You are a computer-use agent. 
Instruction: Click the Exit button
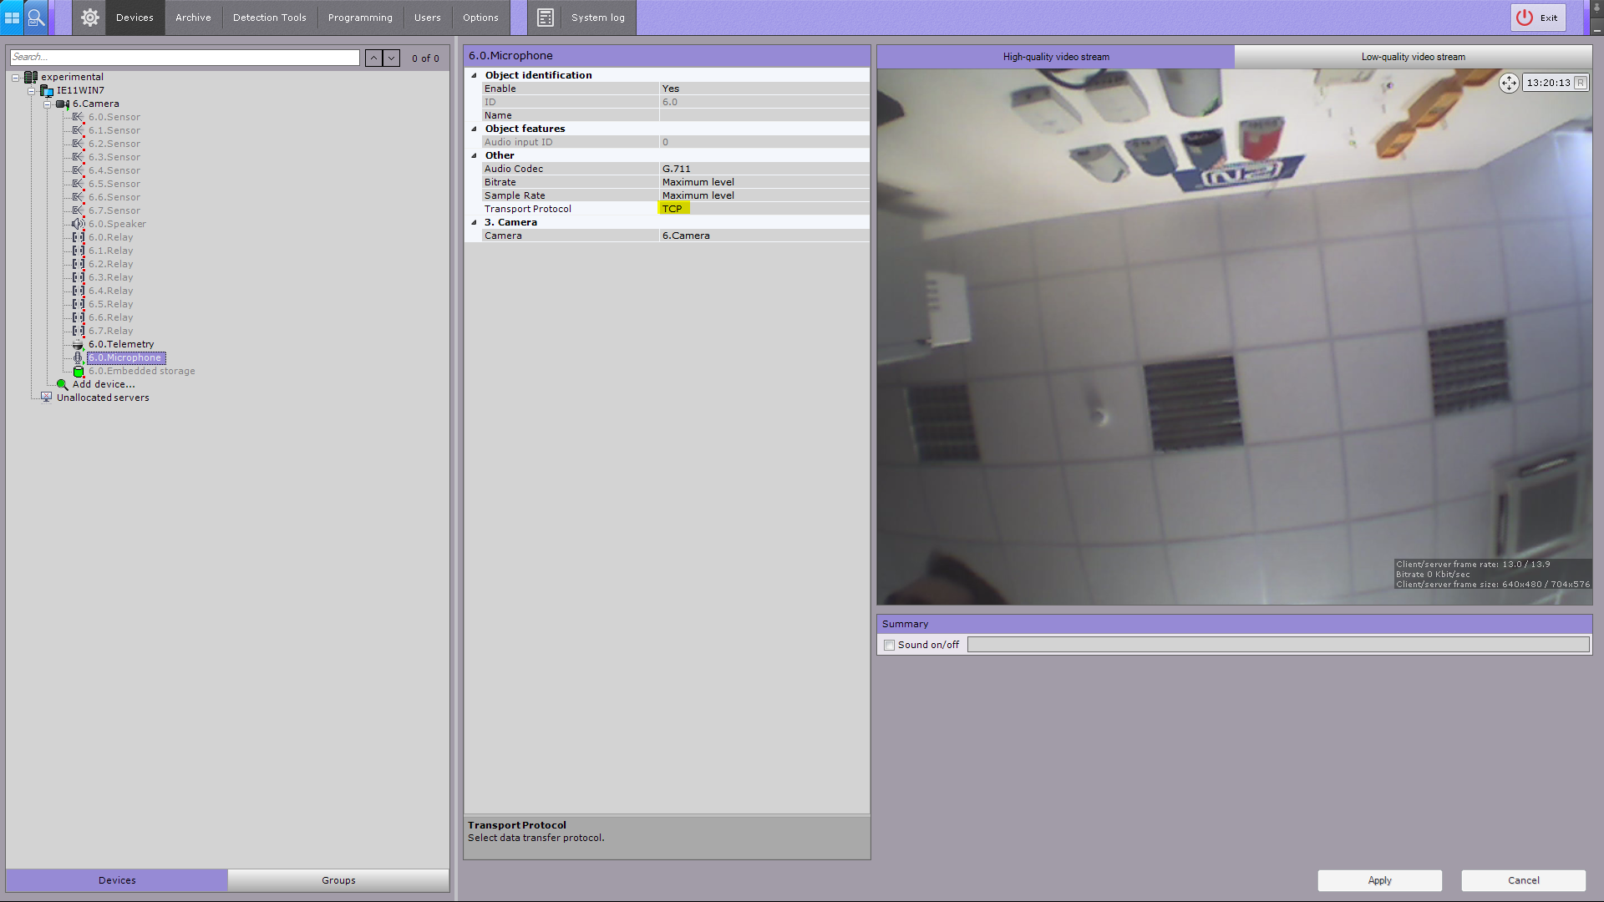pyautogui.click(x=1538, y=18)
